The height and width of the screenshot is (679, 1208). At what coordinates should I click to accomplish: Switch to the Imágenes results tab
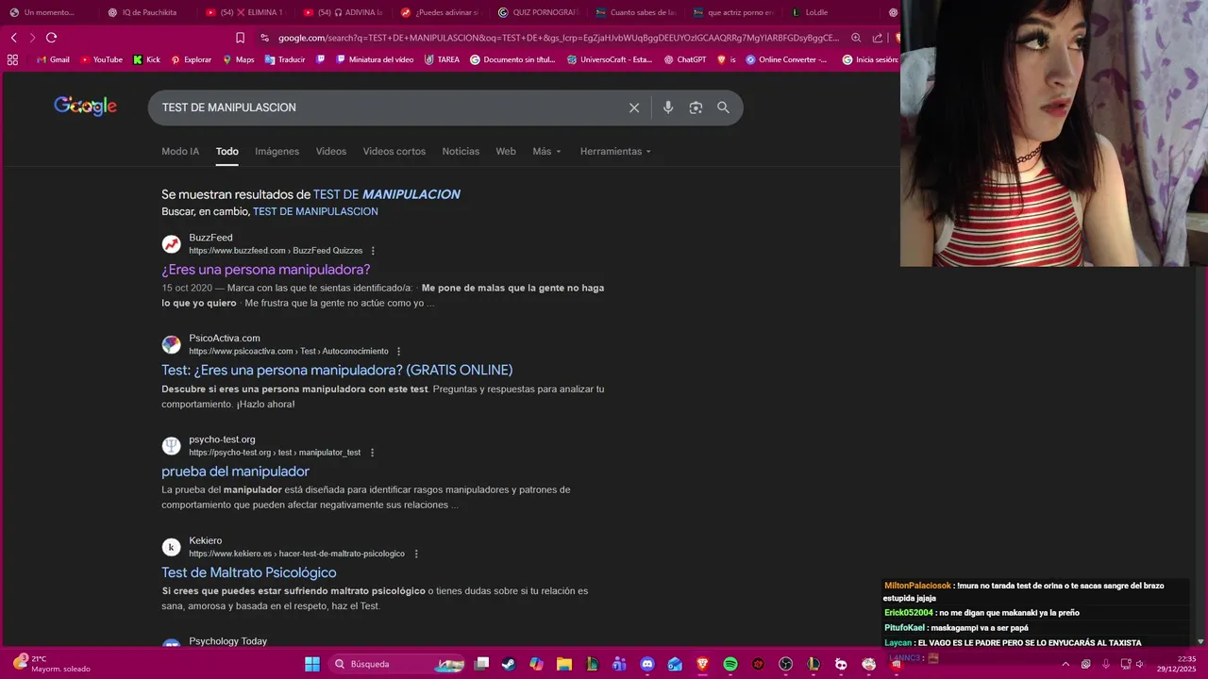click(277, 151)
